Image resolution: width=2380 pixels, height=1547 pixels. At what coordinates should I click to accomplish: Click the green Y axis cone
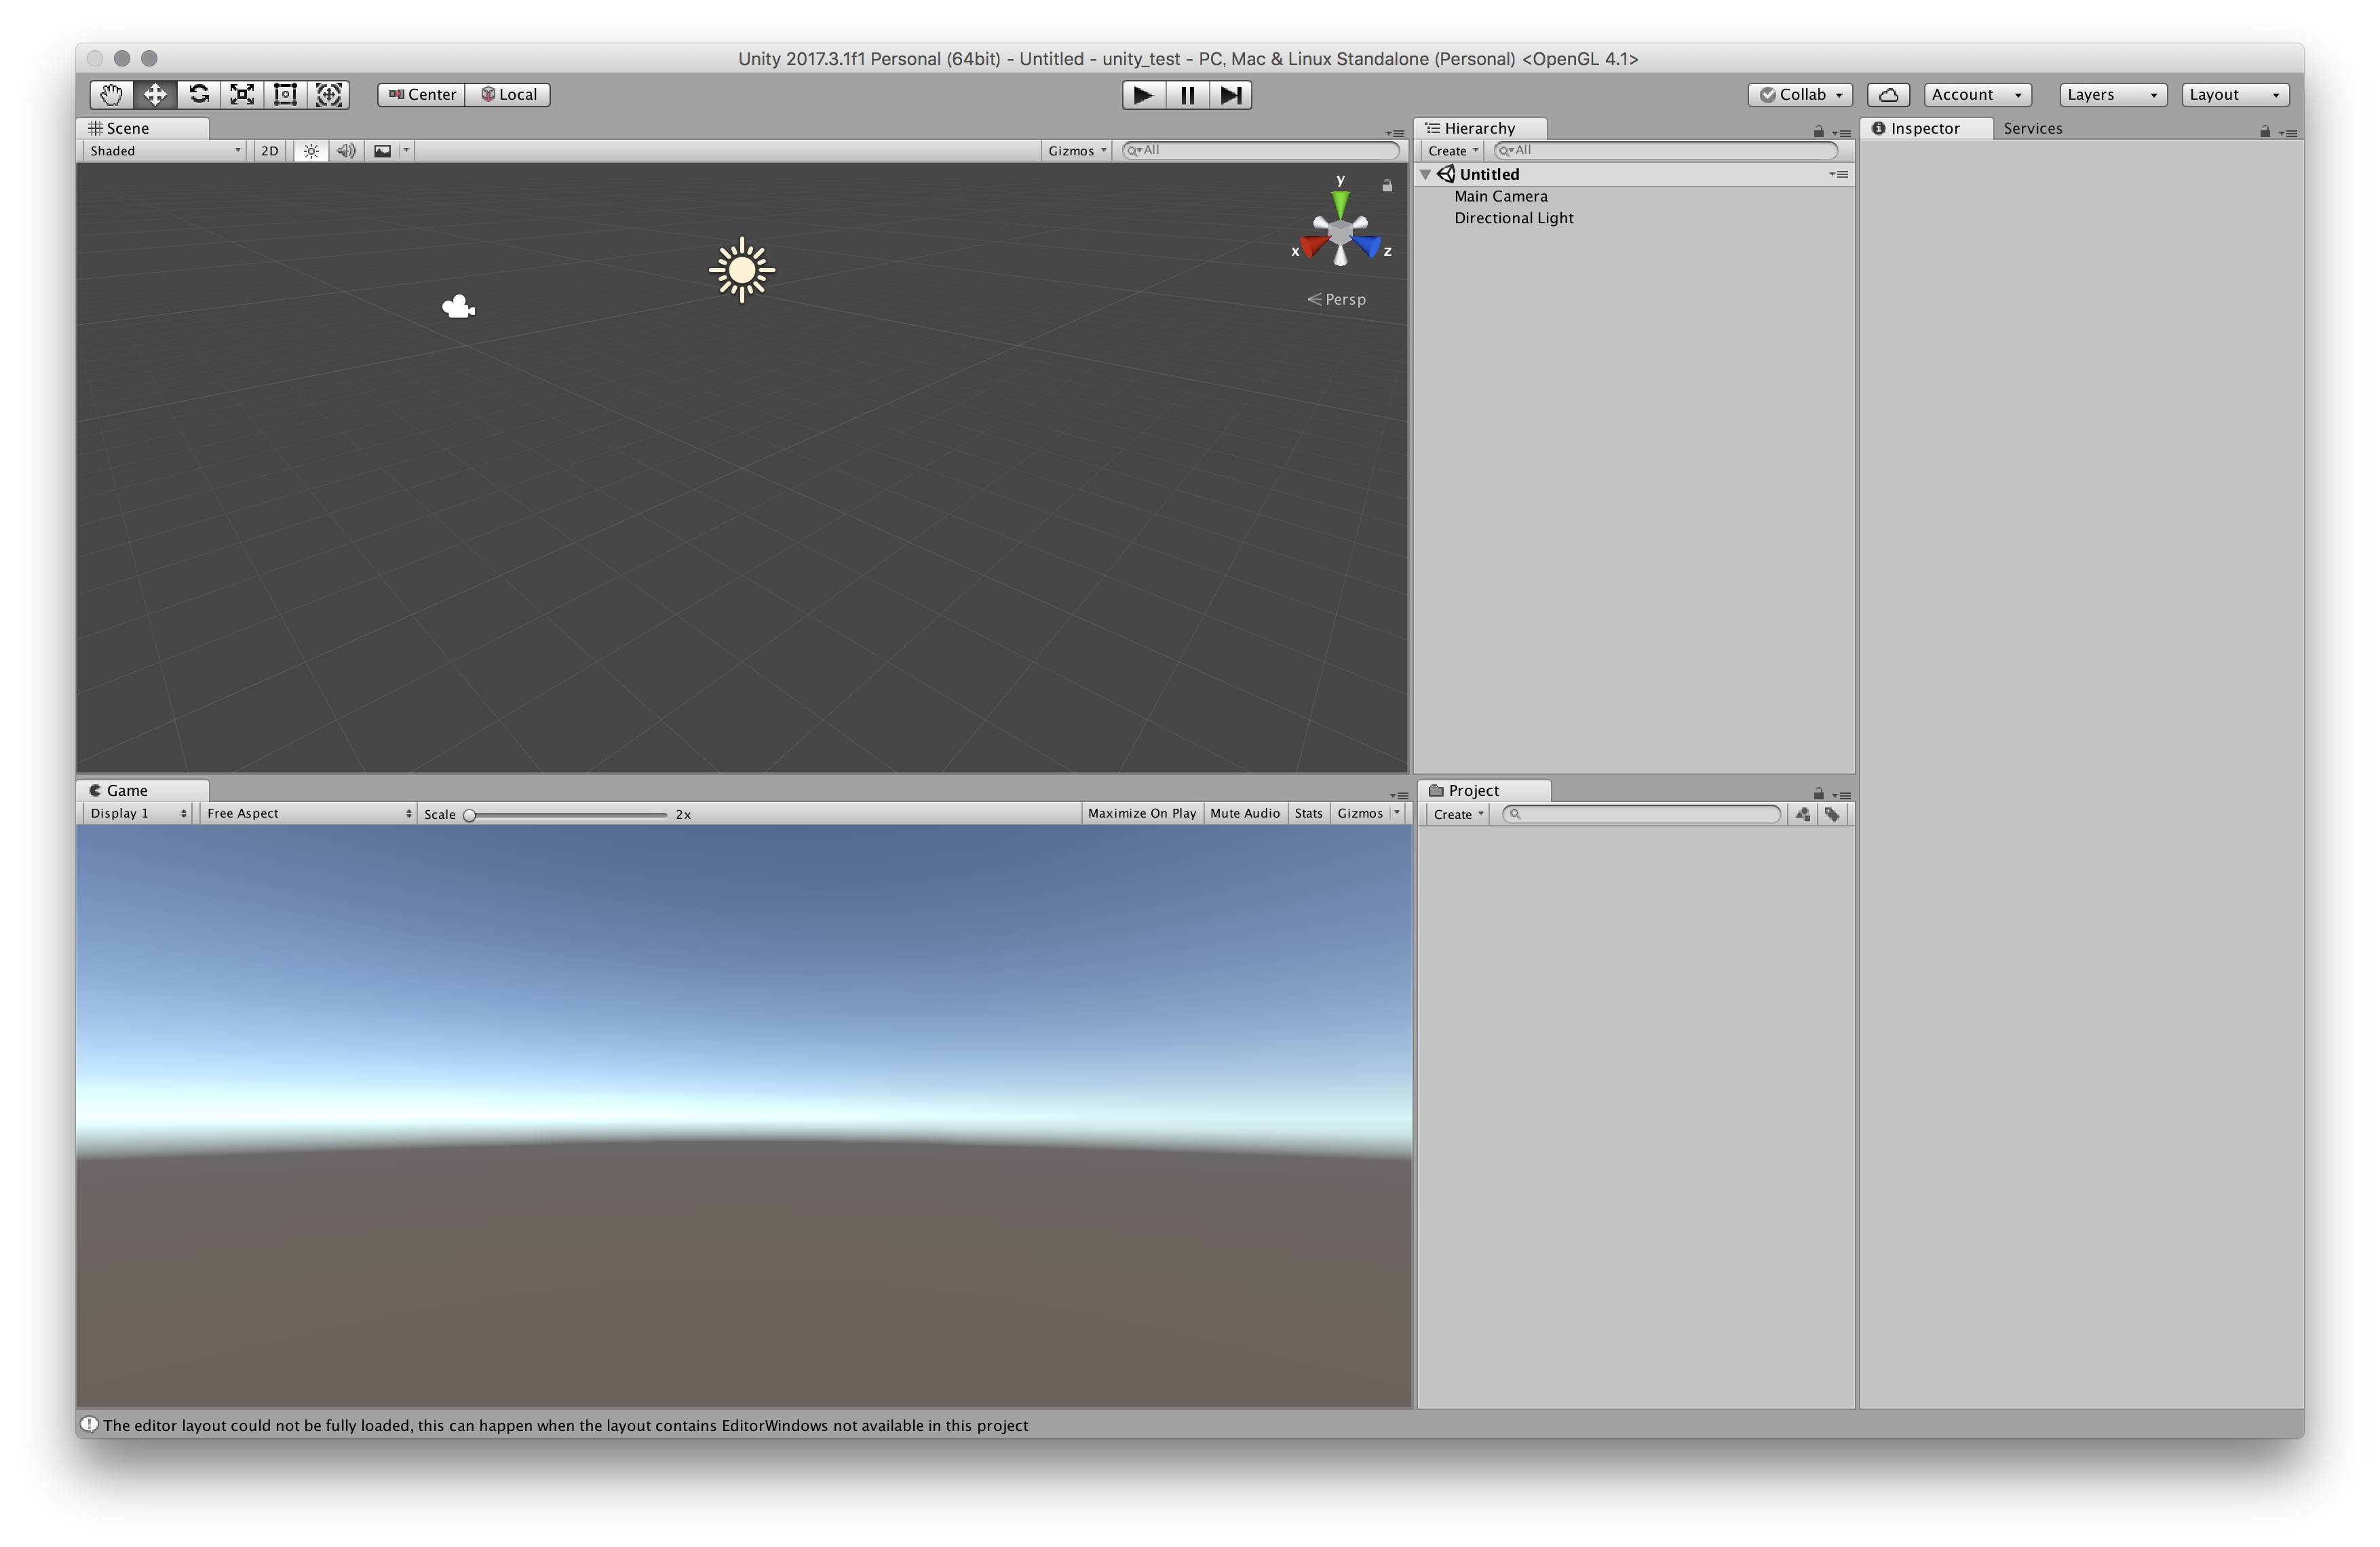coord(1340,206)
